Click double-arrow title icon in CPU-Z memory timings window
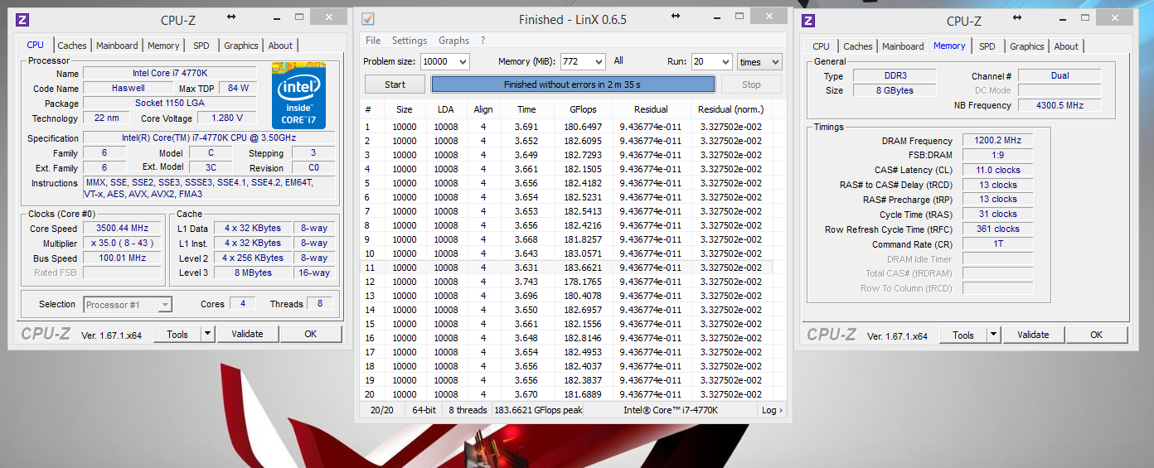This screenshot has width=1154, height=468. (1016, 17)
